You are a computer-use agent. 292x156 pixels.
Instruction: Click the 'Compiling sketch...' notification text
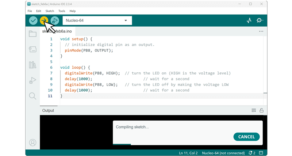point(132,127)
